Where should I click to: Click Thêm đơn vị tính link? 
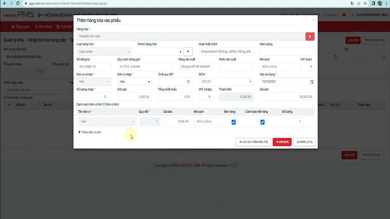[89, 132]
